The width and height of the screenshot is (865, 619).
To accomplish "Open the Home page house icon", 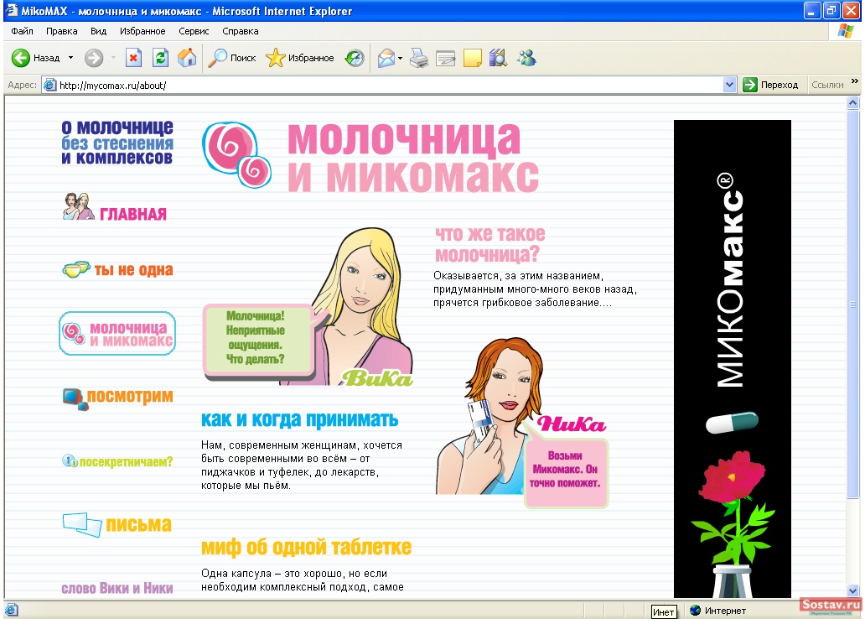I will tap(187, 57).
